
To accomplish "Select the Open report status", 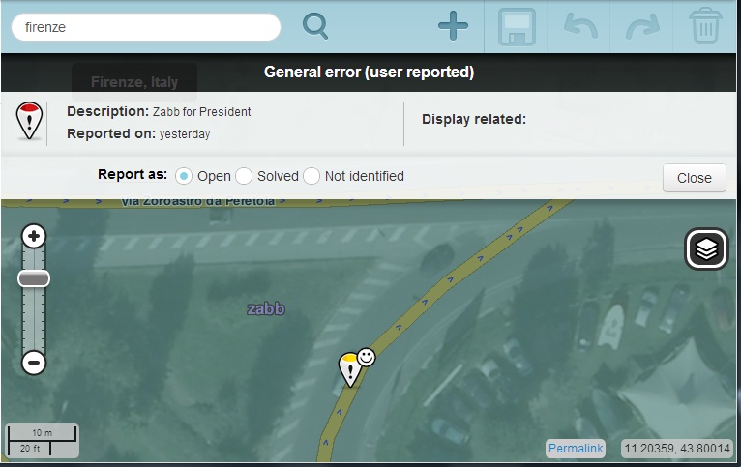I will click(x=184, y=176).
